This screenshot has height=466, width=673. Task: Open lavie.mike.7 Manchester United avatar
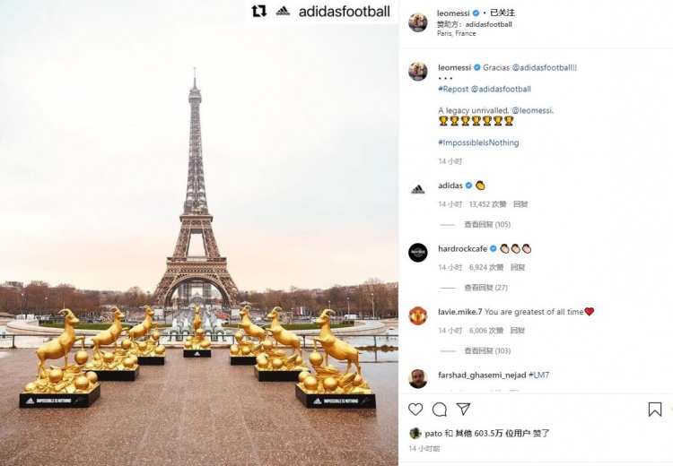coord(417,315)
